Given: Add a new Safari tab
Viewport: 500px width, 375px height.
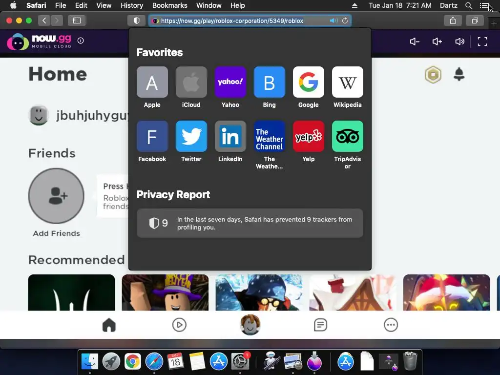Looking at the screenshot, I should [x=494, y=23].
